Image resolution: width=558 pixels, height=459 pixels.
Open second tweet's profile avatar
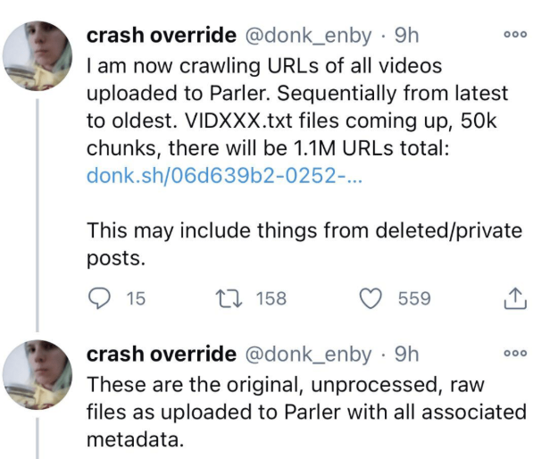pos(38,377)
